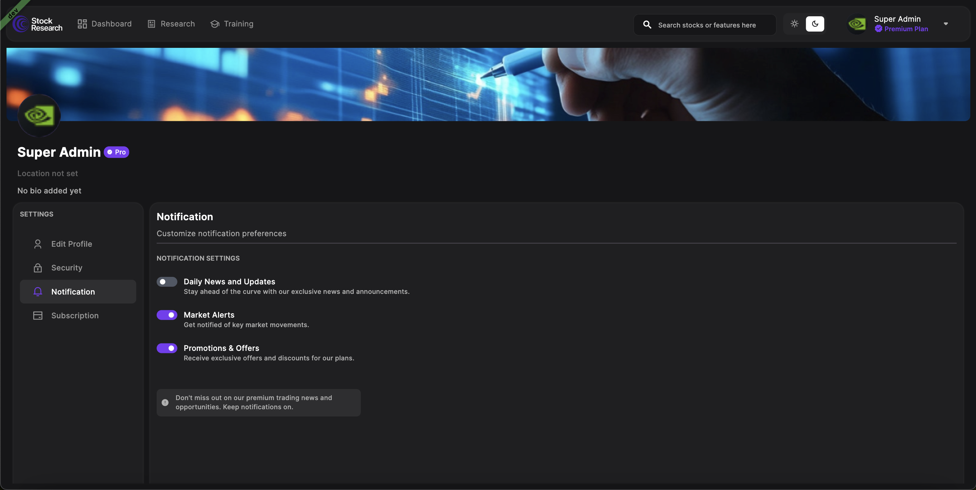Click the header user avatar icon
This screenshot has height=490, width=976.
click(857, 24)
